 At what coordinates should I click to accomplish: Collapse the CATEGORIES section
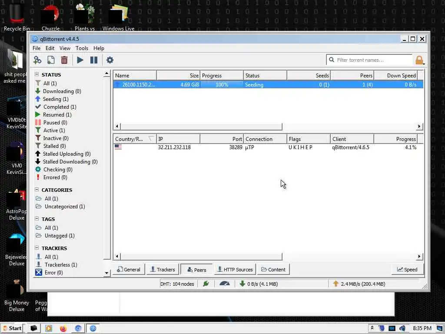(37, 190)
